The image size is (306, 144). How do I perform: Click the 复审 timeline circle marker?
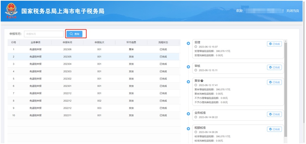pyautogui.click(x=188, y=82)
